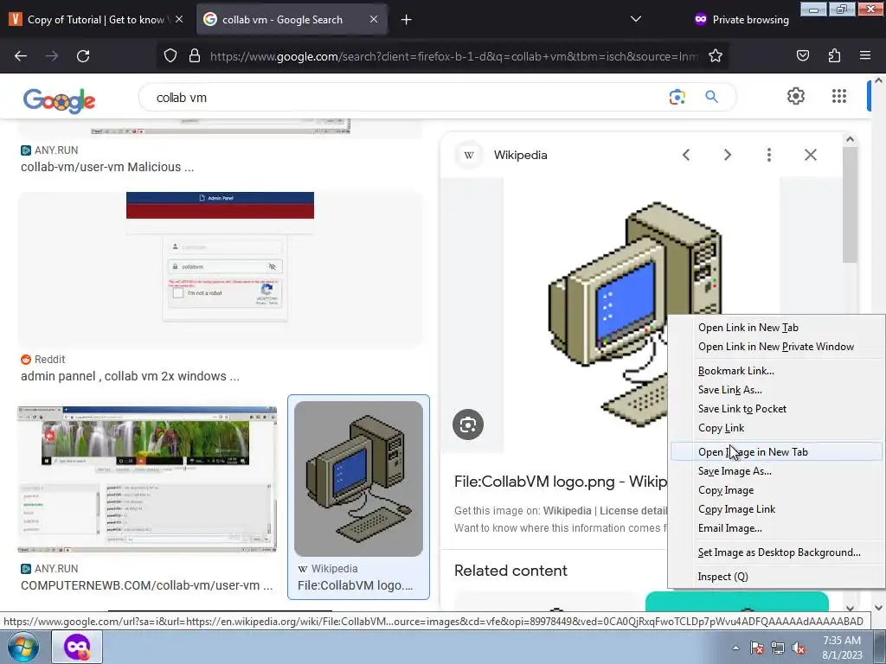This screenshot has height=664, width=886.
Task: Search by image using Google Lens icon
Action: coord(677,97)
